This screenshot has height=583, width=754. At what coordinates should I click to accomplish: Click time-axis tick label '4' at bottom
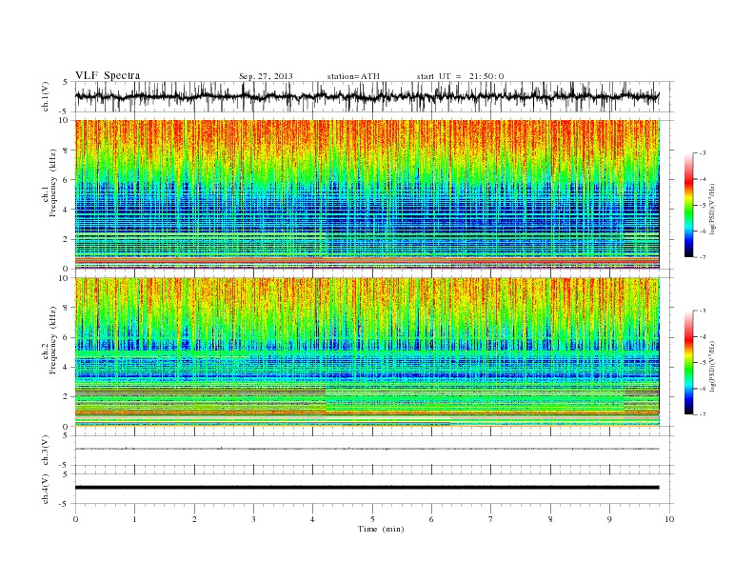pyautogui.click(x=312, y=519)
